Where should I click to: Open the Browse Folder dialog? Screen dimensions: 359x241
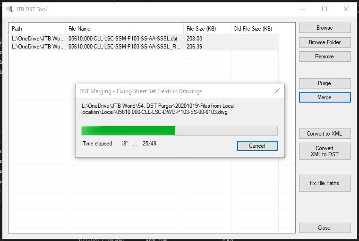[x=325, y=42]
